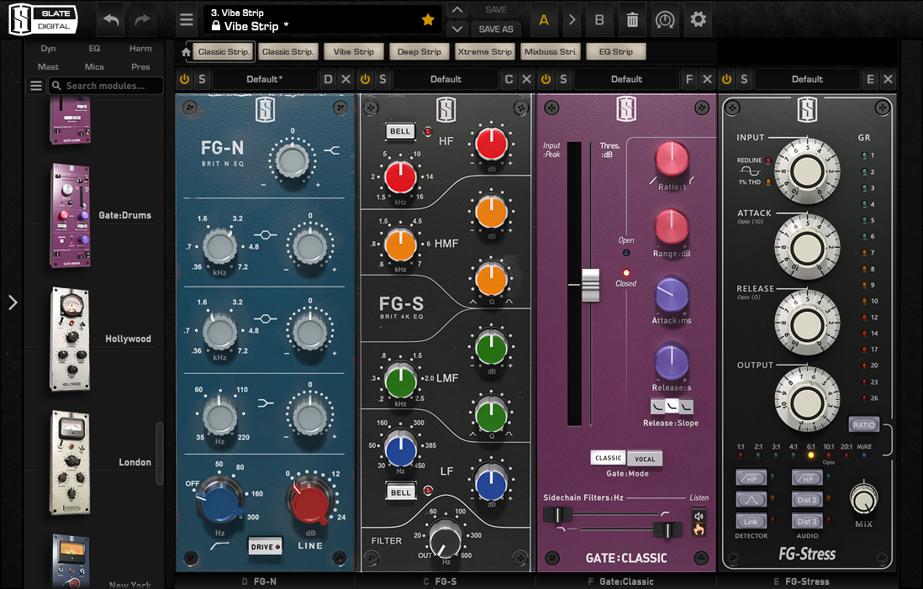Go to previous preset with up chevron
Image resolution: width=923 pixels, height=589 pixels.
[x=456, y=10]
